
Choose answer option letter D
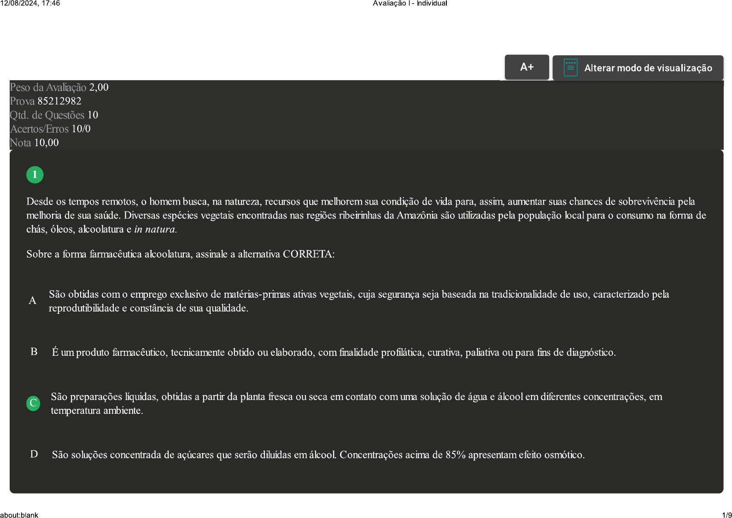tap(34, 454)
